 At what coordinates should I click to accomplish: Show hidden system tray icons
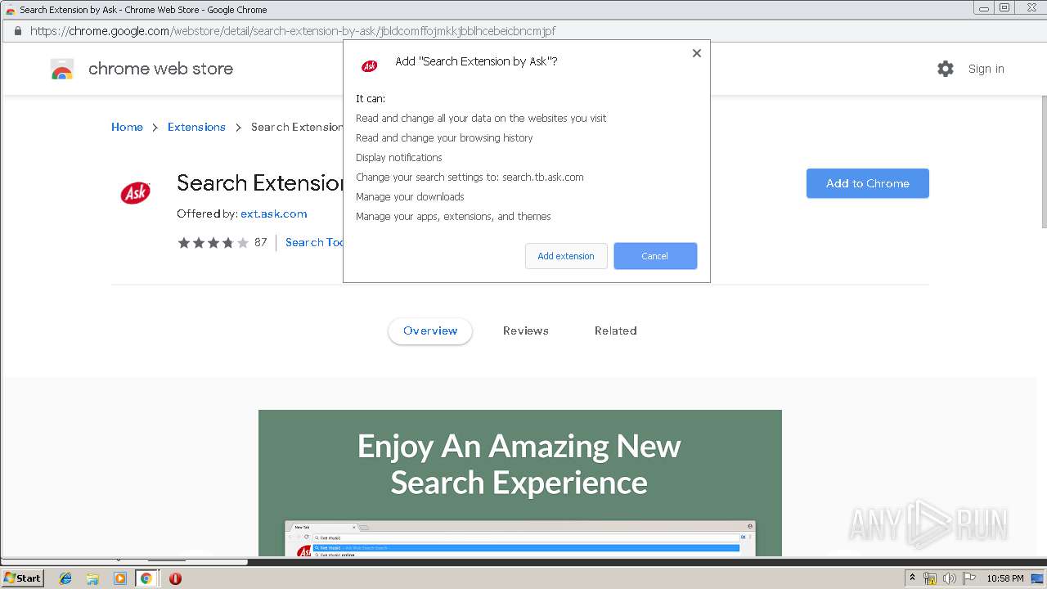click(913, 578)
